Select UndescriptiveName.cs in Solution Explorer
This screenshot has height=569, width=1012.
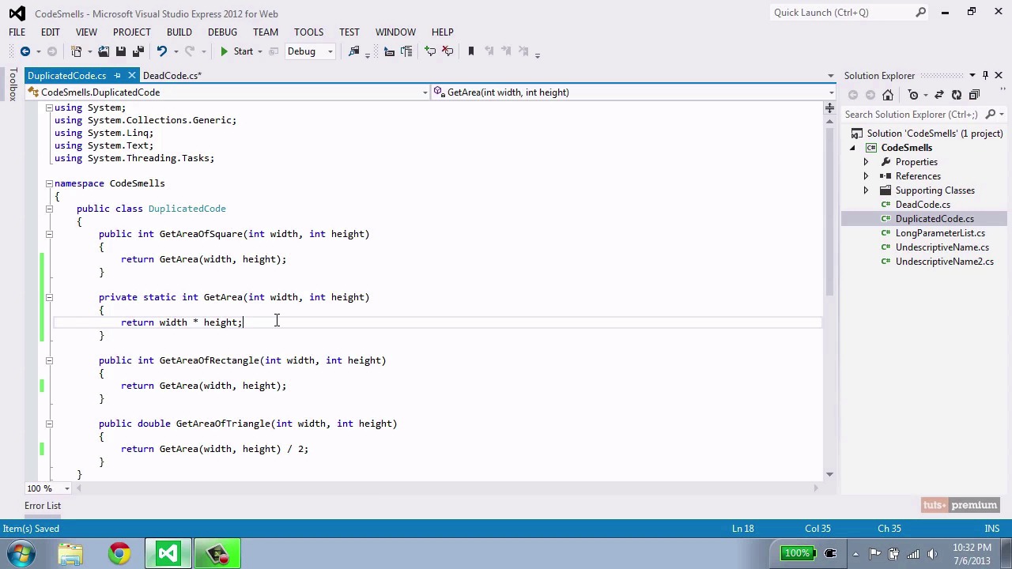(x=942, y=247)
